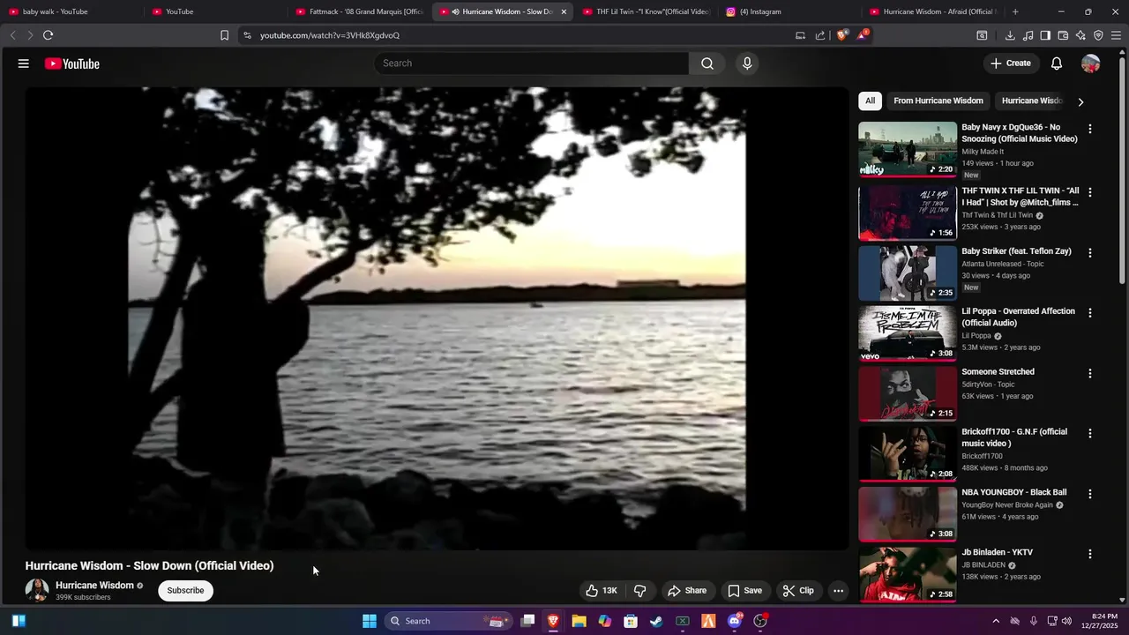Viewport: 1129px width, 635px height.
Task: Open the Windows Start menu
Action: pos(370,621)
